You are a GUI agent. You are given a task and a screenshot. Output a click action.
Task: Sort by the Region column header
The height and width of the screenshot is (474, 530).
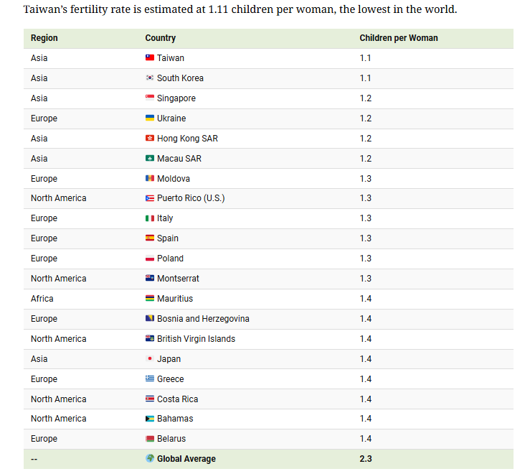tap(44, 38)
